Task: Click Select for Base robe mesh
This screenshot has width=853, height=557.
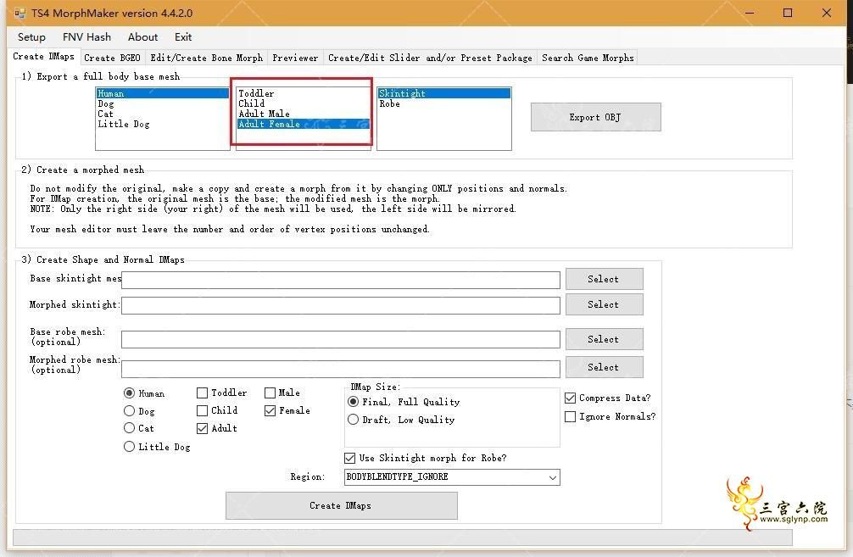Action: click(x=604, y=339)
